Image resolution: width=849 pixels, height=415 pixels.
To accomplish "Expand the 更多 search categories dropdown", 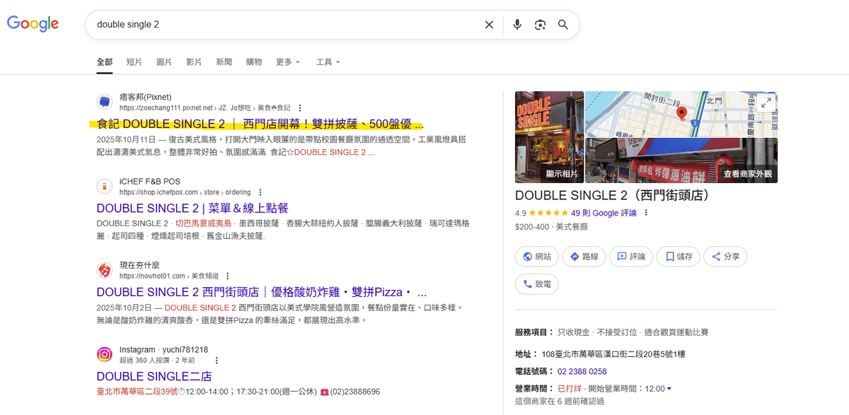I will [287, 62].
